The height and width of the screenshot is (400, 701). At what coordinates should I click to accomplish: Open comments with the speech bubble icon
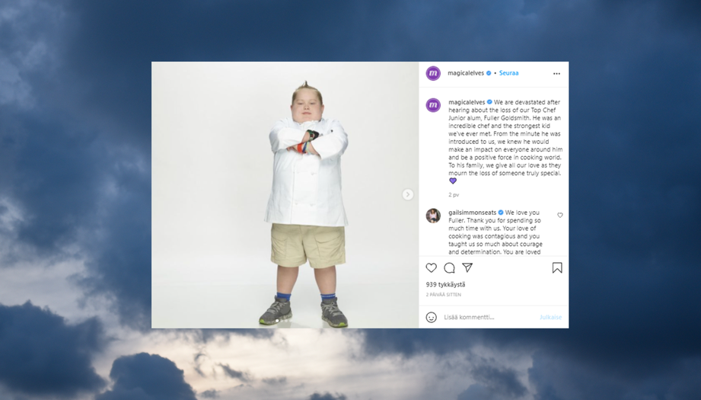(449, 268)
